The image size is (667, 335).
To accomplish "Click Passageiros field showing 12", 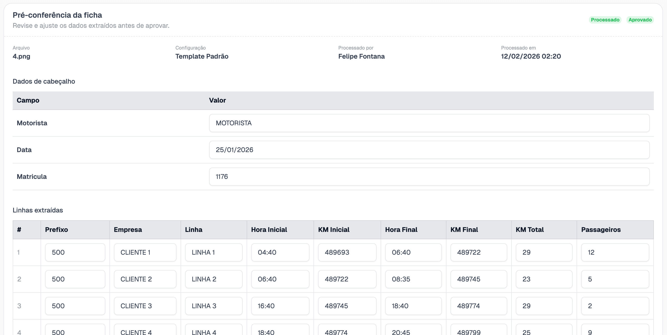I will (x=615, y=252).
